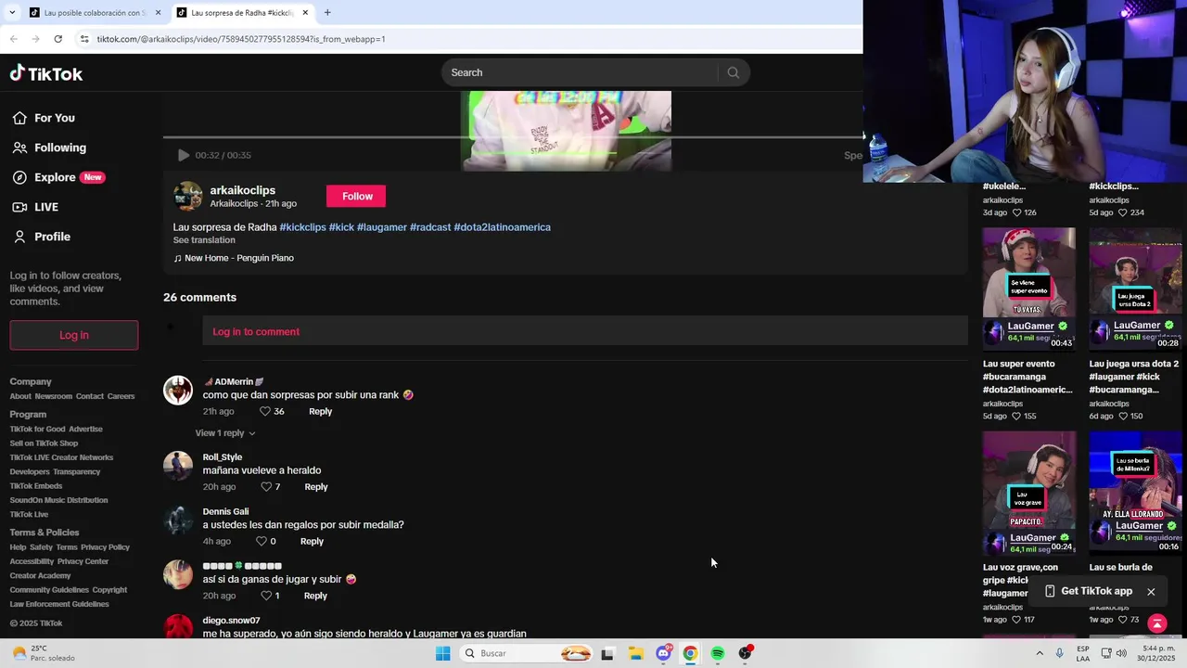Open the tab search dropdown
Viewport: 1187px width, 668px height.
(11, 13)
